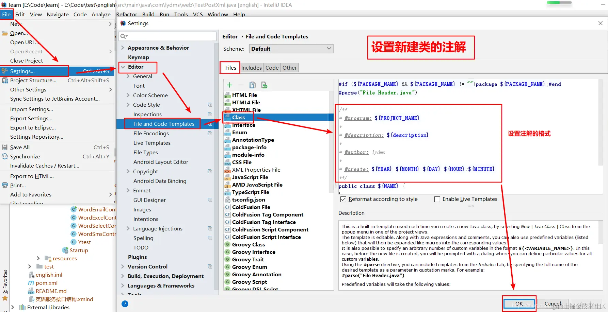Choose Close Project menu entry
This screenshot has width=608, height=312.
tap(57, 60)
